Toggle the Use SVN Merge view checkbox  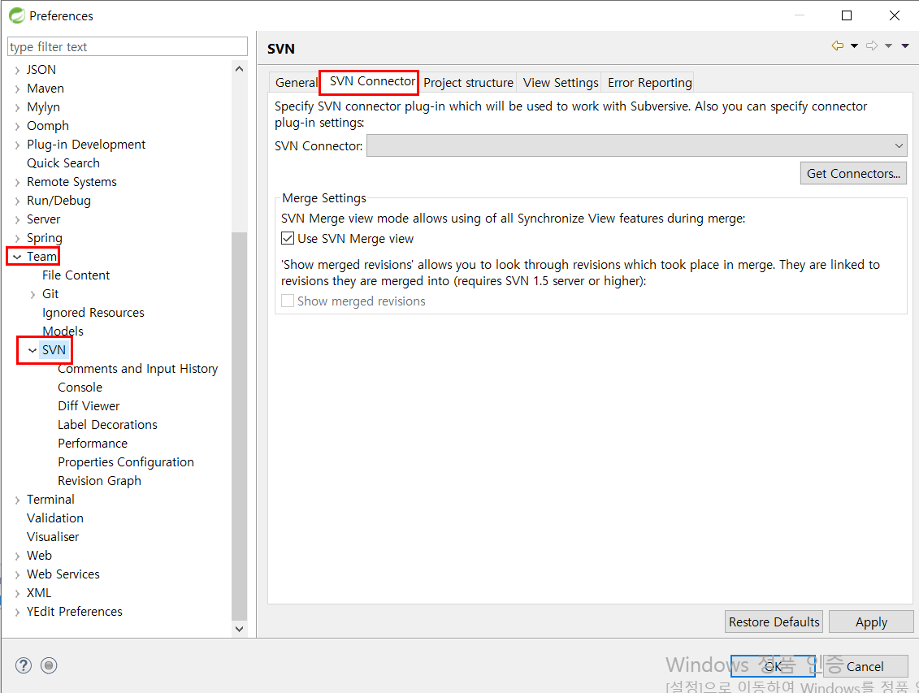288,238
